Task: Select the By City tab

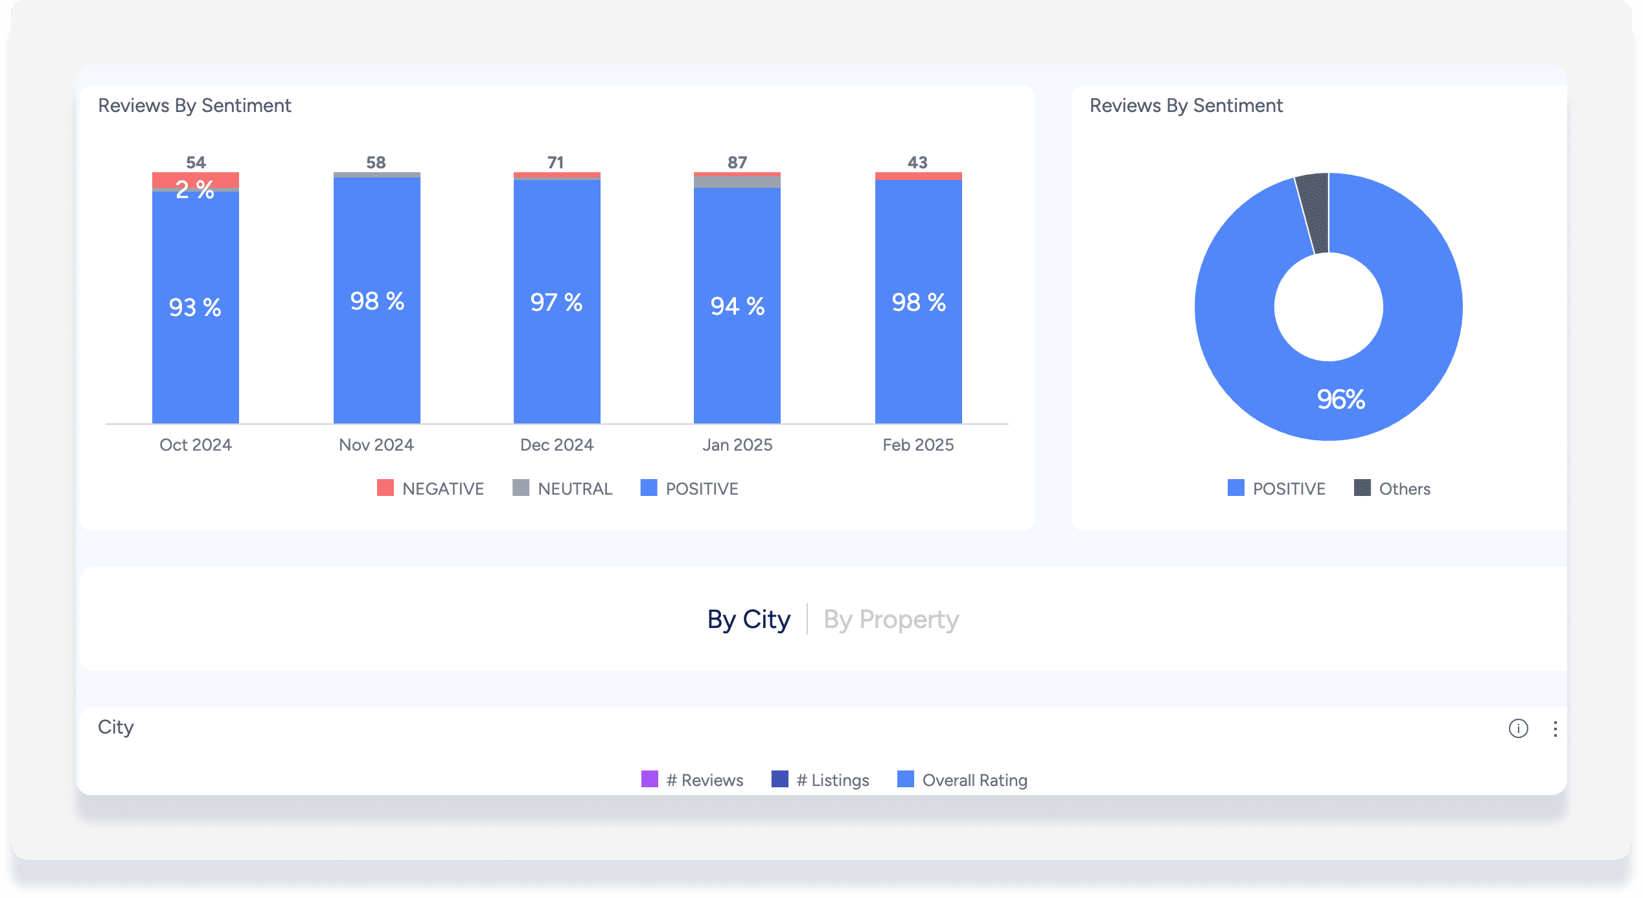Action: point(748,620)
